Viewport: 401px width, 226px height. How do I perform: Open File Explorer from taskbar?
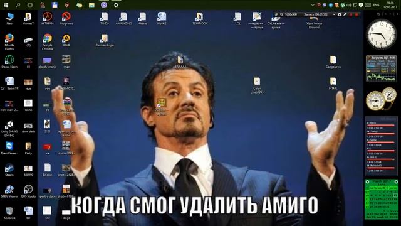click(91, 5)
